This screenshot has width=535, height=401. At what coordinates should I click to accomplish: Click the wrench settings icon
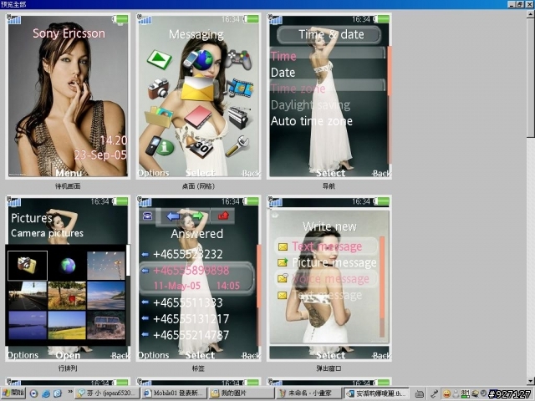click(237, 146)
